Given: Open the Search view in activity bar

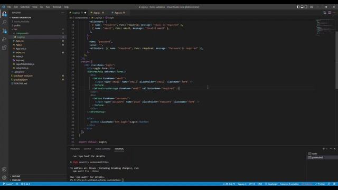Looking at the screenshot, I should tap(4, 22).
